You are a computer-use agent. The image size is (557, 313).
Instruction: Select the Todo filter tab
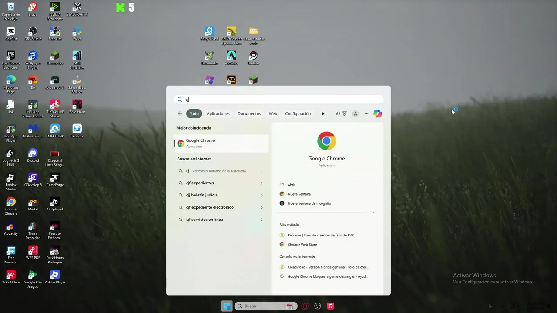point(194,113)
